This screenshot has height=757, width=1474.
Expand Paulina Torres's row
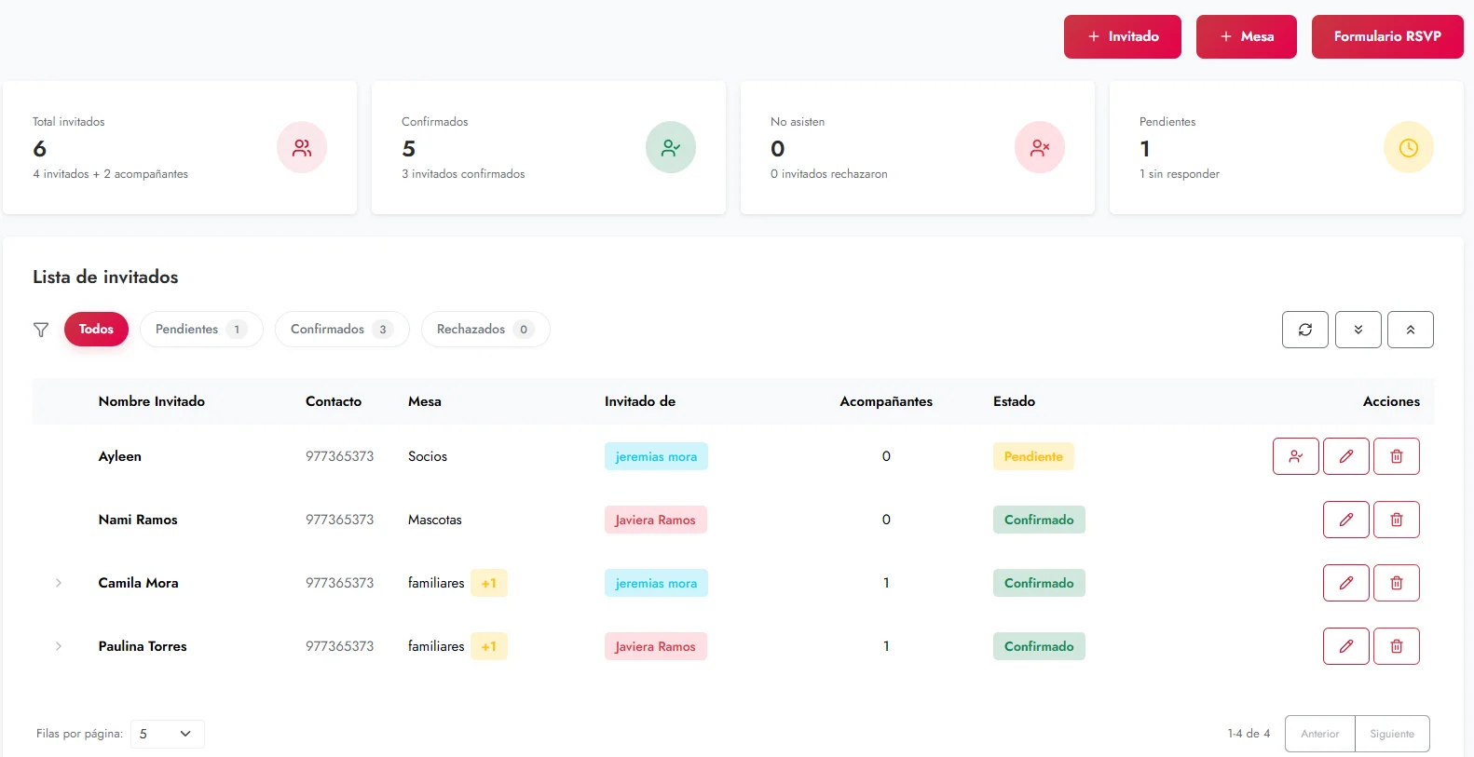(x=59, y=646)
